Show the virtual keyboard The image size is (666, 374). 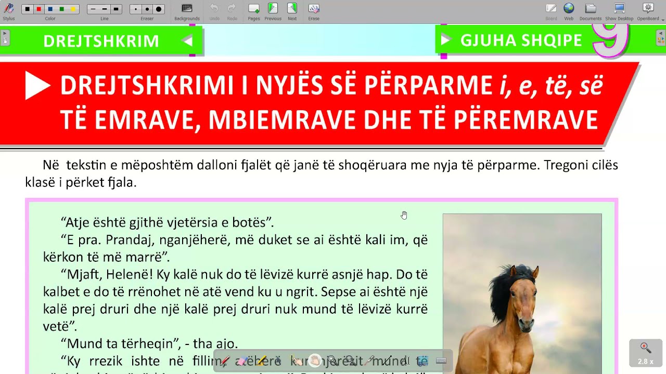[x=441, y=361]
